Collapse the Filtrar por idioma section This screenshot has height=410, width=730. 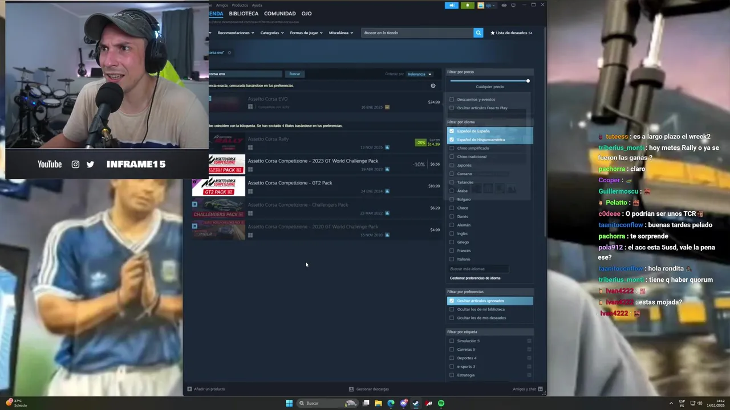490,122
